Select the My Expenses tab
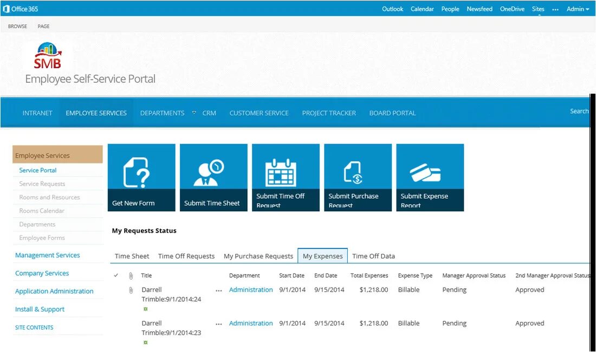Image resolution: width=596 pixels, height=352 pixels. tap(323, 256)
